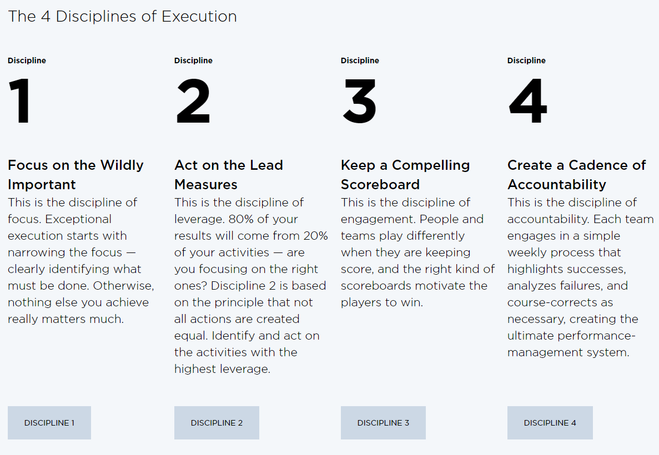Screen dimensions: 659x455
Task: Click the paragraph about the discipline of focus
Action: pos(81,260)
